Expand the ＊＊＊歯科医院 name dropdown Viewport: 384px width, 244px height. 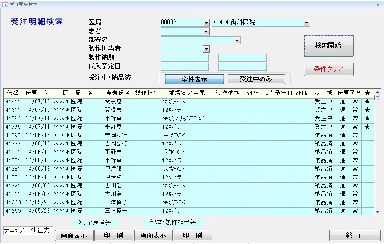click(307, 23)
